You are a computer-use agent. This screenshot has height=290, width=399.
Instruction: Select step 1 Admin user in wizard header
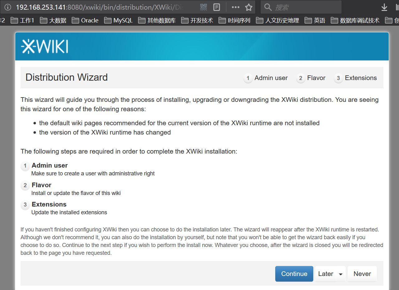(x=266, y=78)
